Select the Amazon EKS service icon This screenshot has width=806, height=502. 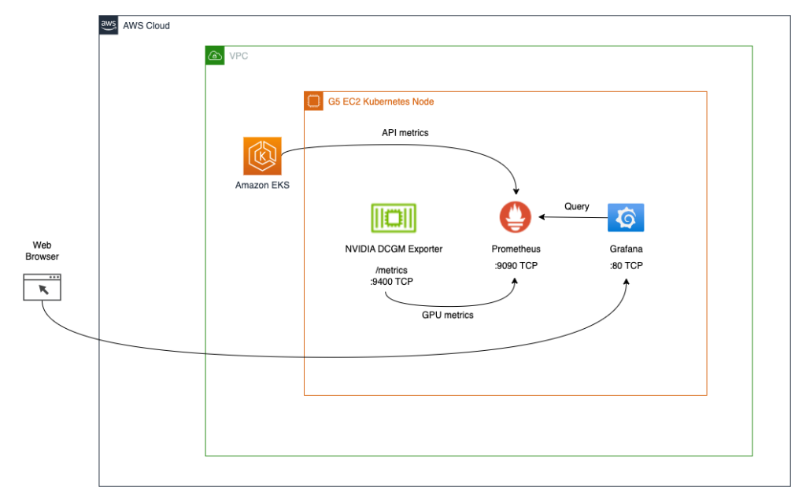click(263, 154)
